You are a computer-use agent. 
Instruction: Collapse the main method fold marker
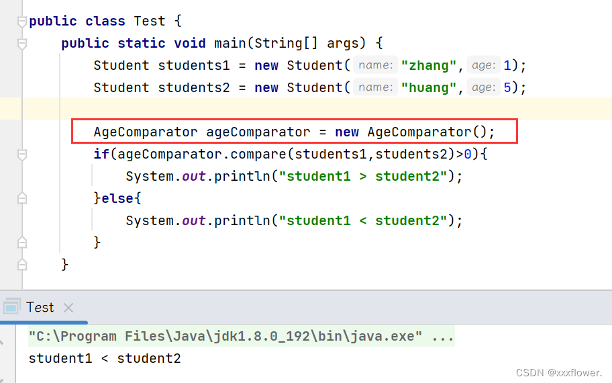[x=22, y=44]
